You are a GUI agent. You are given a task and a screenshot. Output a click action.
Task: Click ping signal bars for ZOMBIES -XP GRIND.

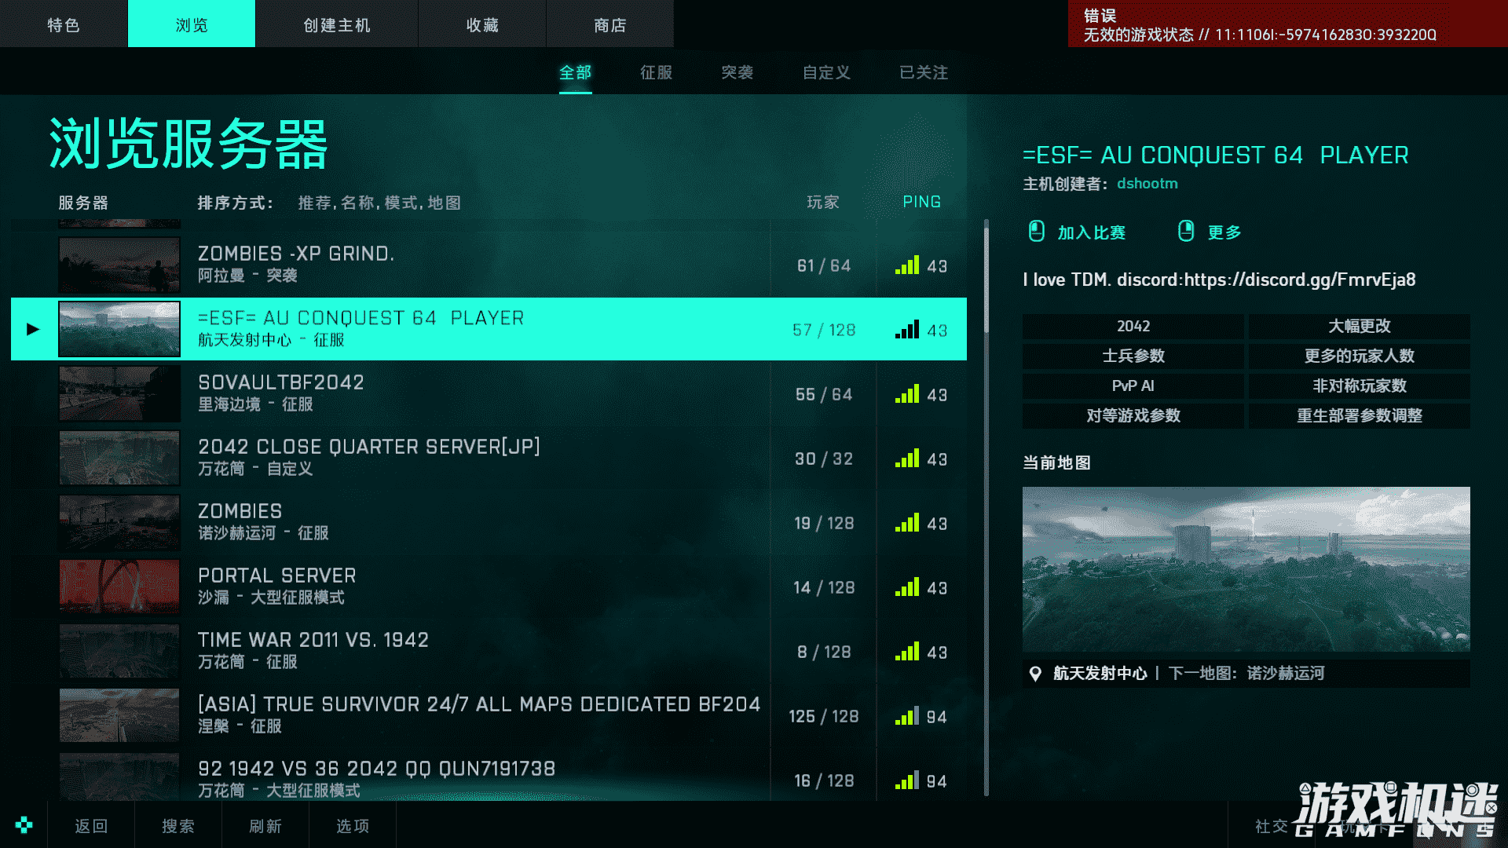click(906, 265)
